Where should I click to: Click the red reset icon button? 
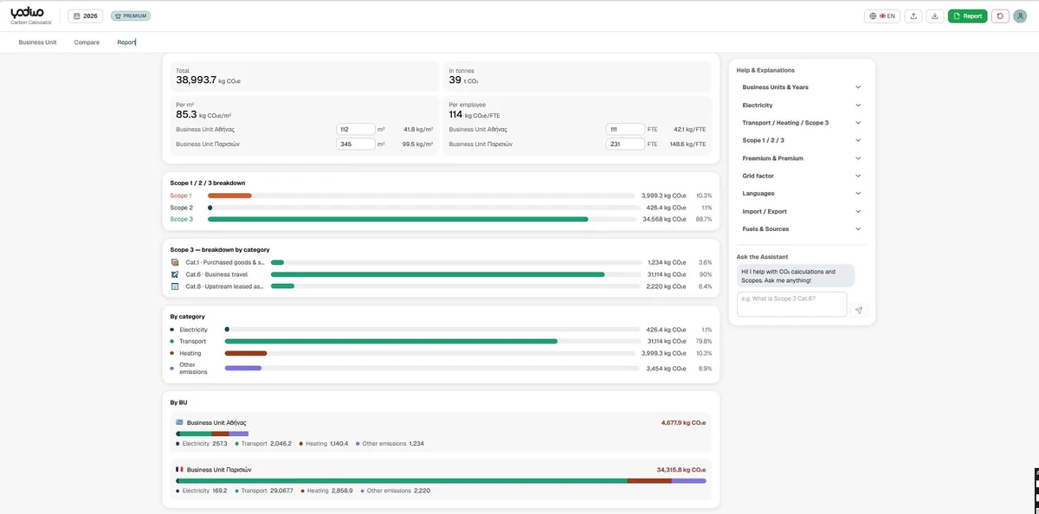pyautogui.click(x=1000, y=16)
